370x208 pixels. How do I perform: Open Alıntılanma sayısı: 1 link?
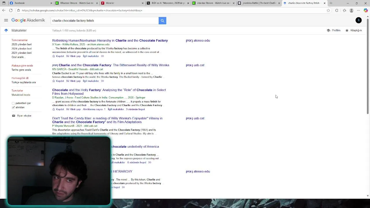94,109
